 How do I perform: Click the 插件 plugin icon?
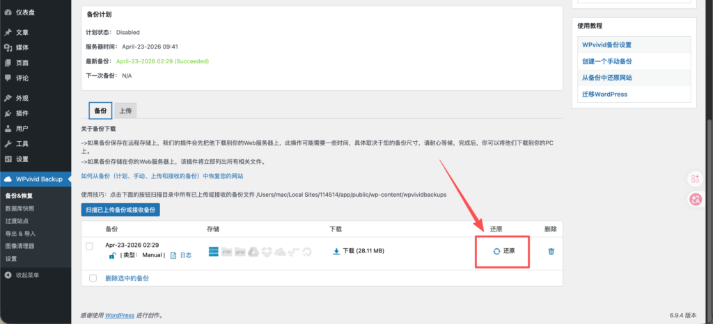pyautogui.click(x=8, y=113)
